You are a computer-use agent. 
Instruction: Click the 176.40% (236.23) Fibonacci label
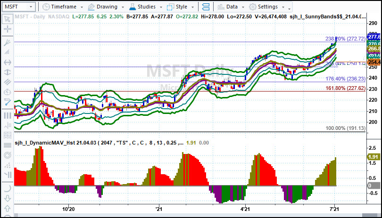[346, 79]
